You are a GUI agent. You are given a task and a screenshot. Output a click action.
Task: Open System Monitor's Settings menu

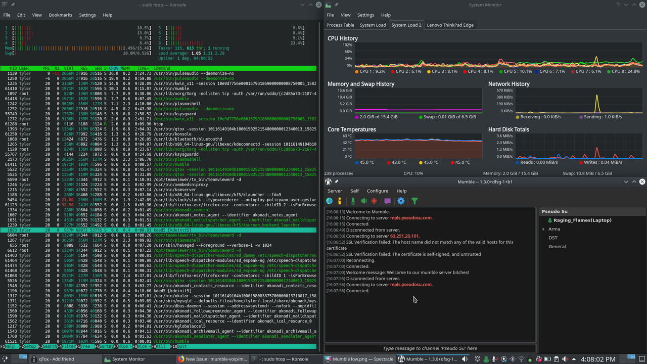366,15
